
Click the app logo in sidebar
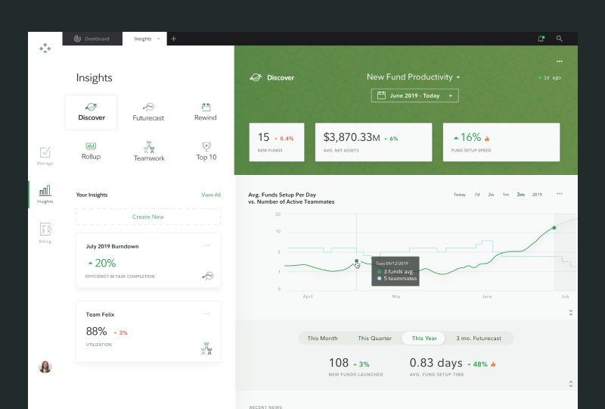[x=45, y=48]
